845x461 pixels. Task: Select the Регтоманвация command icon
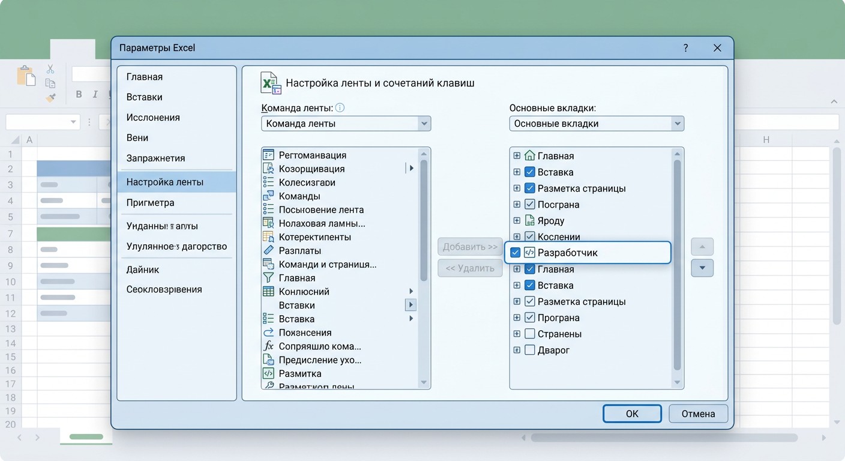pyautogui.click(x=268, y=155)
